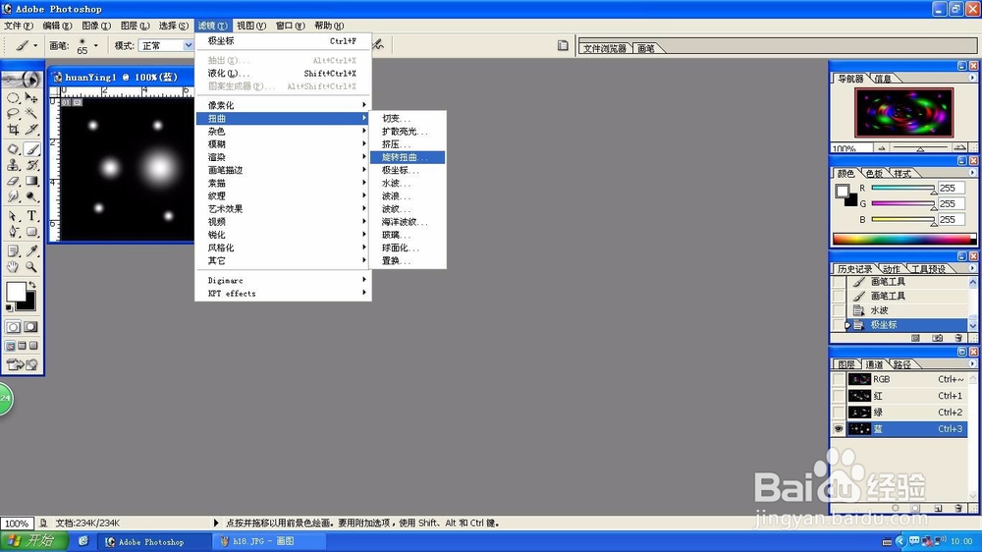Delete current state in History panel
Viewport: 982px width, 552px height.
[958, 338]
